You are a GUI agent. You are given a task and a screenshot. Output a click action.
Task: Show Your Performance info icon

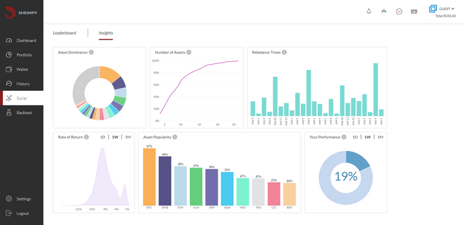tap(344, 137)
